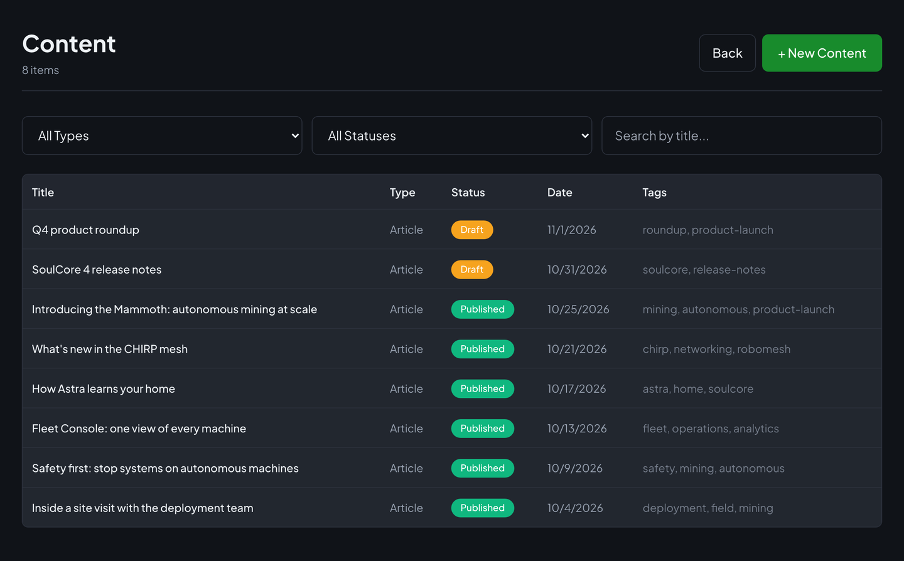
Task: Open How Astra learns your home
Action: (x=104, y=388)
